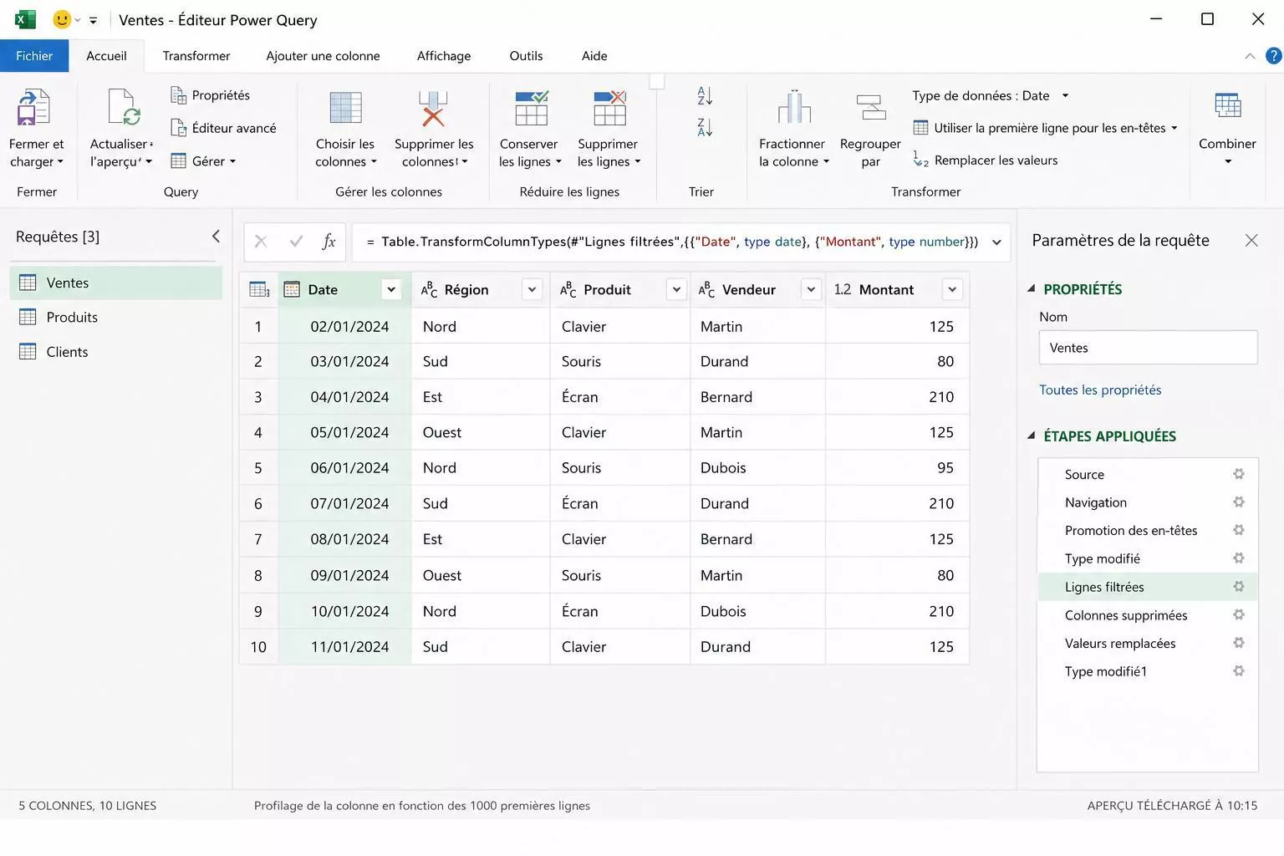Click Regrouper par icon
Viewport: 1284px width, 856px height.
871,108
